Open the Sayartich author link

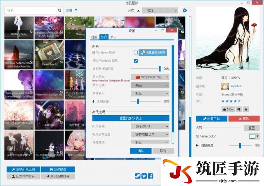pyautogui.click(x=236, y=86)
